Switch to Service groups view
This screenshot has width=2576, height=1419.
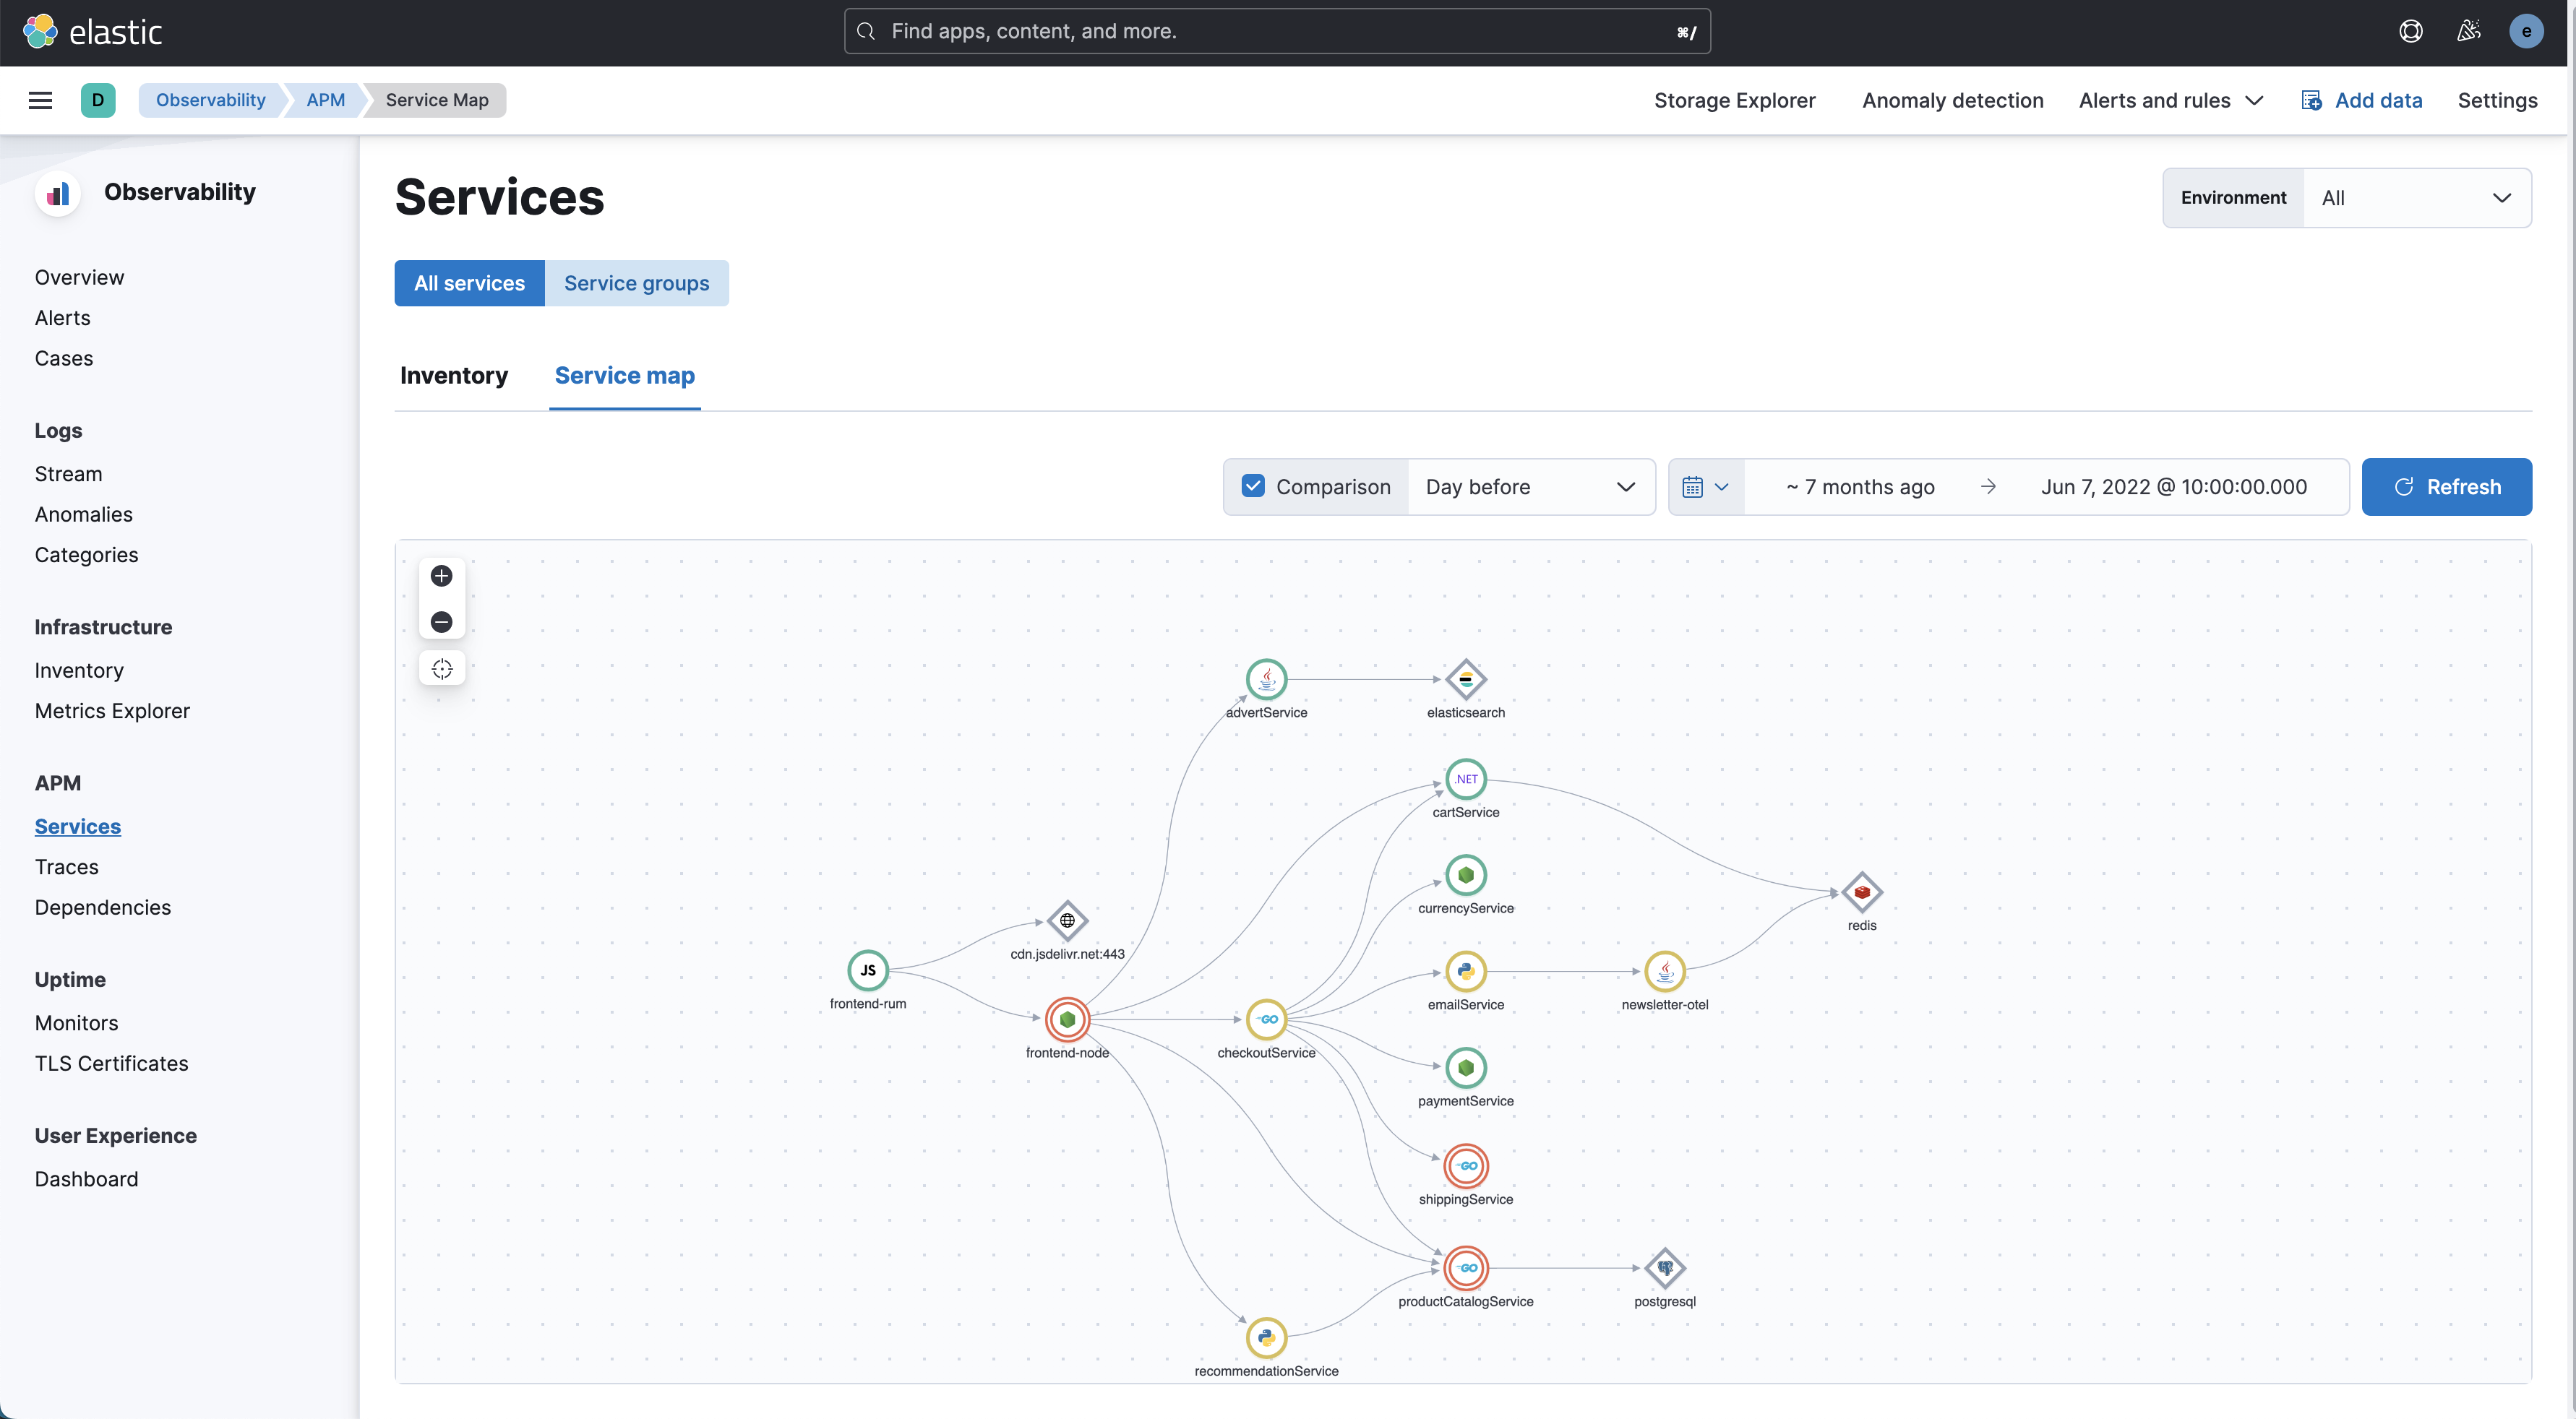(x=637, y=282)
